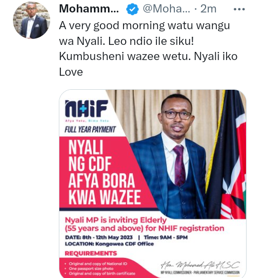Open the attached NHIF poster image
The height and width of the screenshot is (278, 259).
click(x=153, y=183)
